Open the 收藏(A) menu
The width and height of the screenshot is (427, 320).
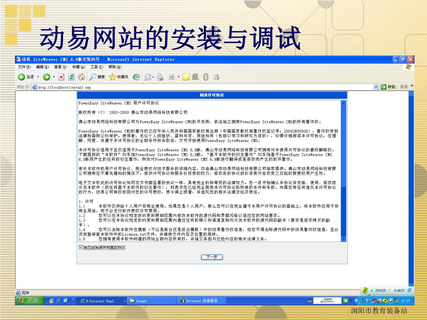pyautogui.click(x=78, y=67)
